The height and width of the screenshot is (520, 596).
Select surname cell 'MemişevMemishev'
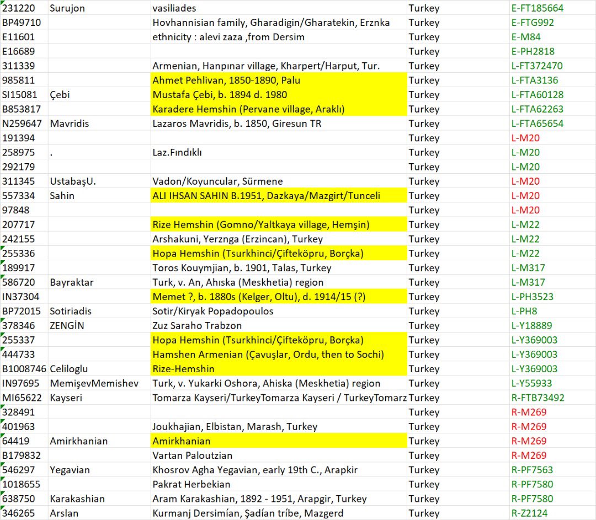99,383
